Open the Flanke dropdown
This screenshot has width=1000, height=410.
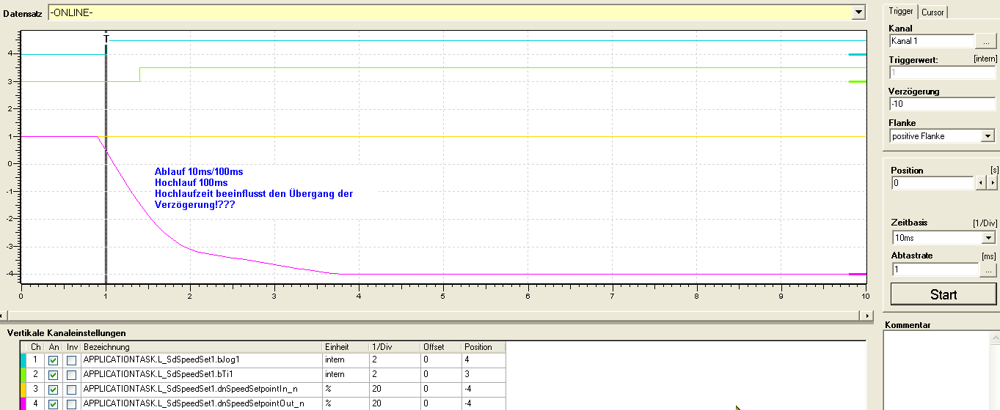988,136
